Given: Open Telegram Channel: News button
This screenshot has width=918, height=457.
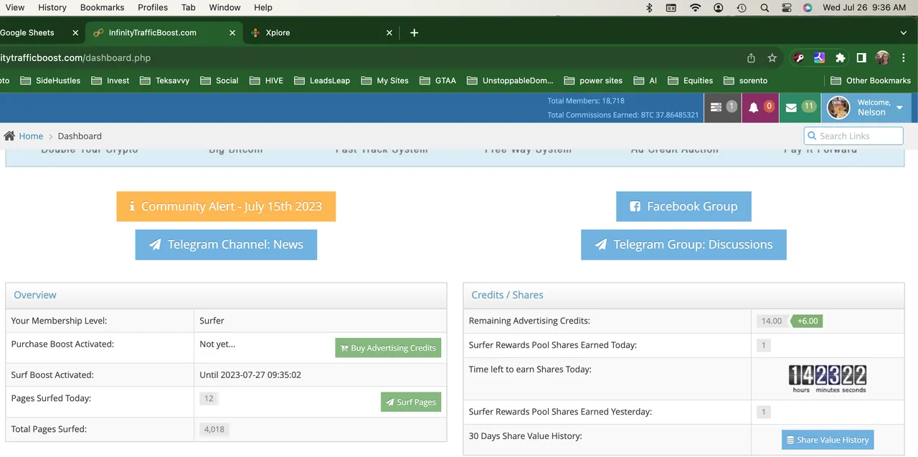Looking at the screenshot, I should tap(226, 245).
